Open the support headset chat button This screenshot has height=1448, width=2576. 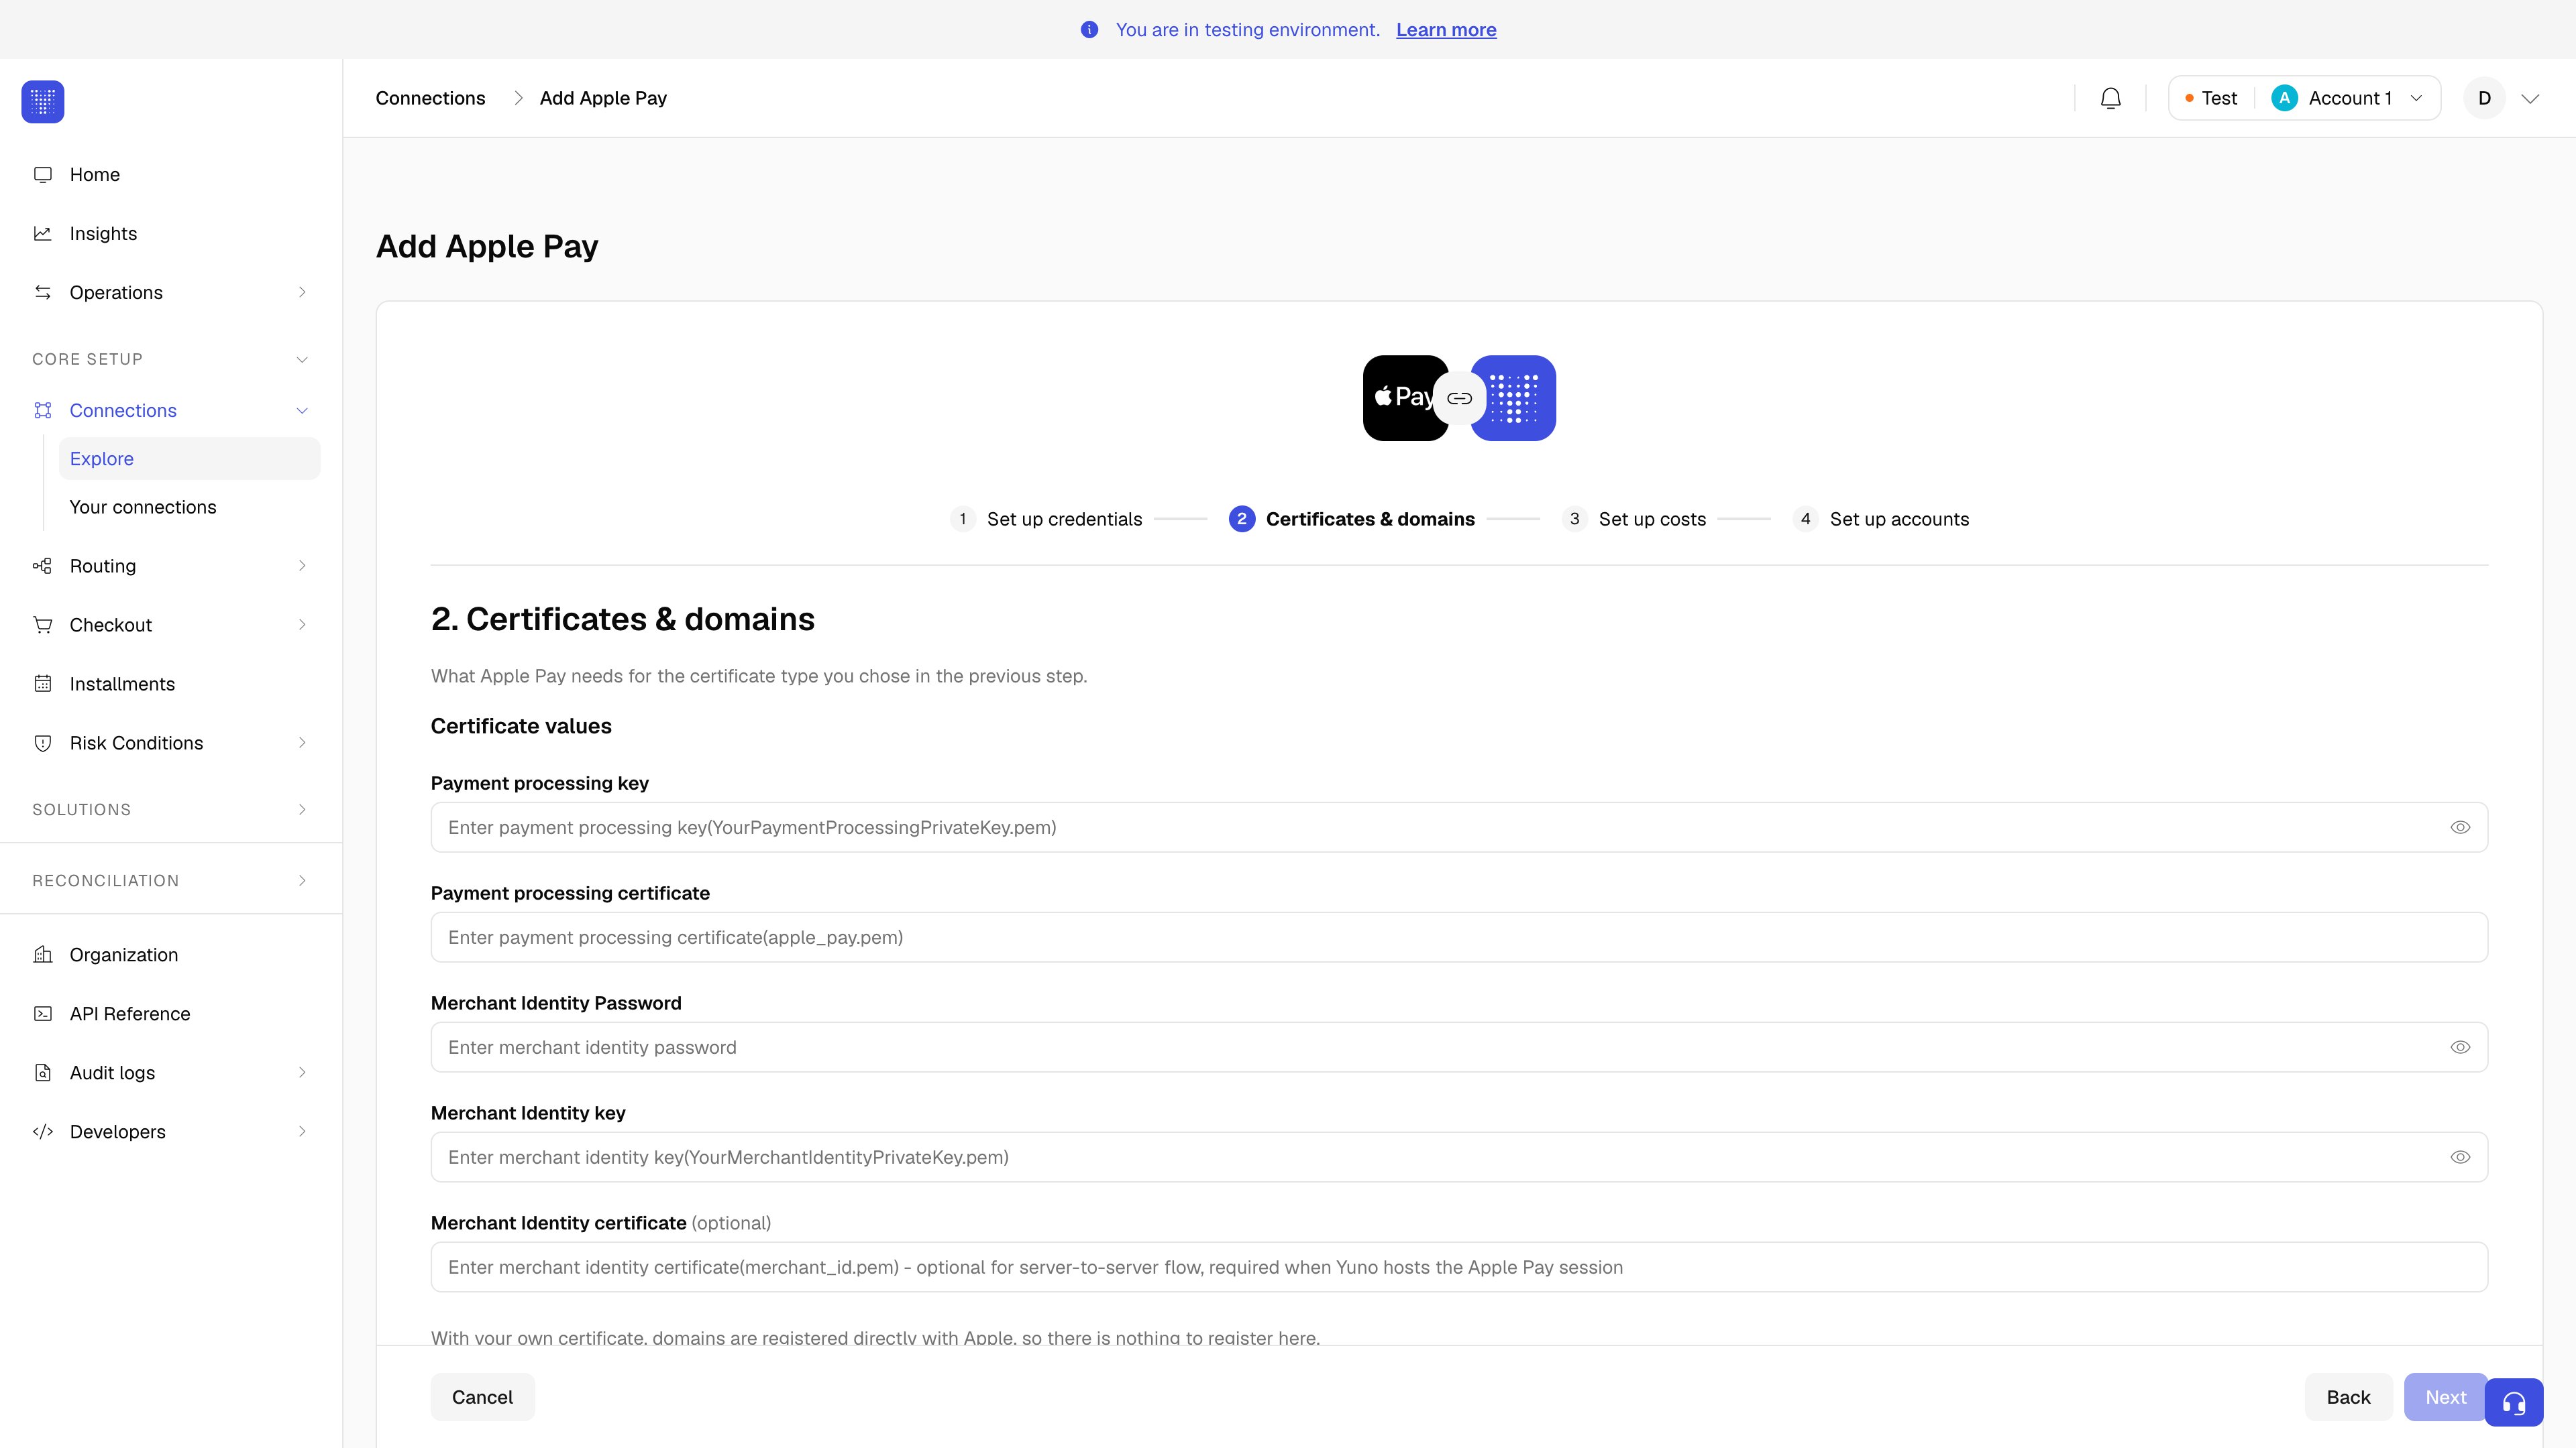pyautogui.click(x=2514, y=1403)
